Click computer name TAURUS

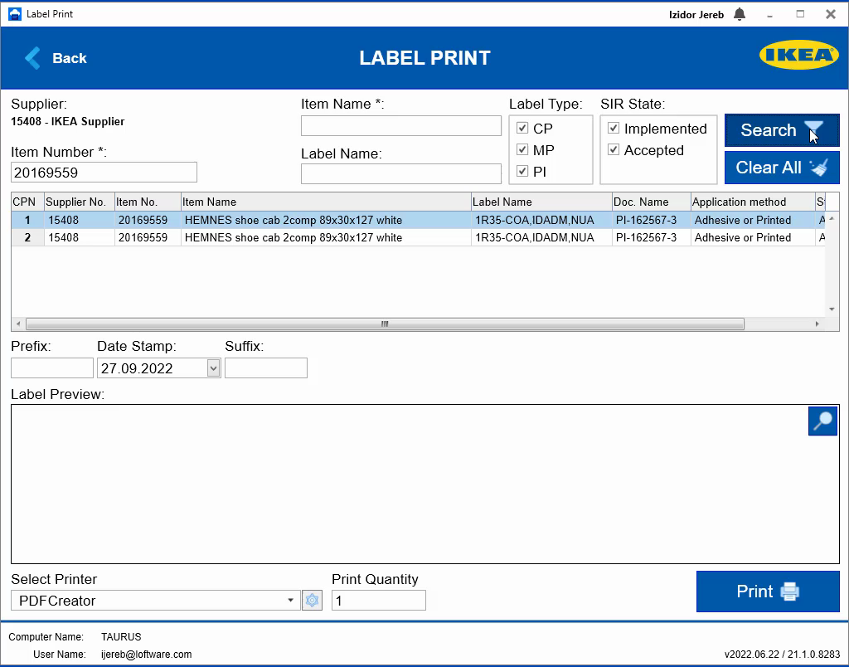click(x=121, y=636)
